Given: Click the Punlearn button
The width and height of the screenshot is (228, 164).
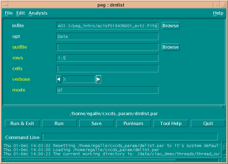Looking at the screenshot, I should tap(134, 123).
